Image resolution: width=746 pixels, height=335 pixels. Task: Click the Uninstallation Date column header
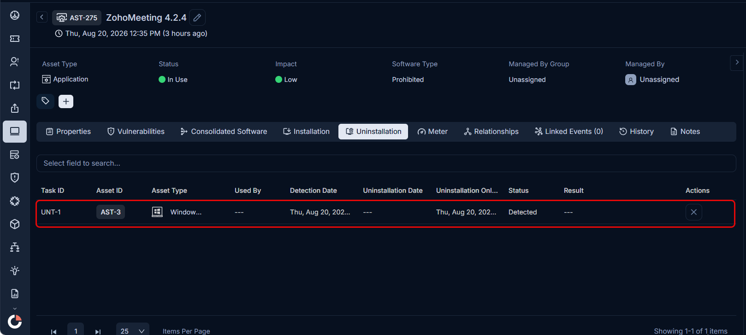393,191
